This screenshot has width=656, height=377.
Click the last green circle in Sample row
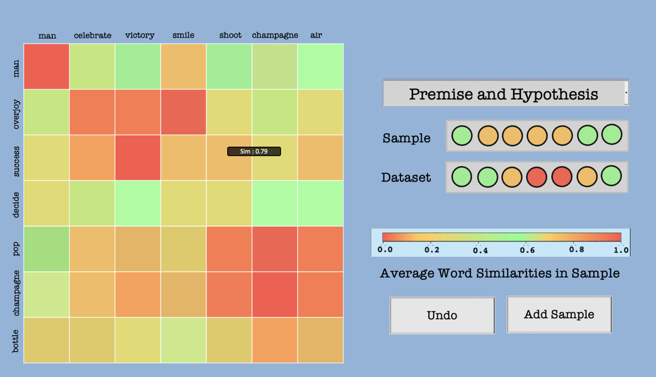[x=612, y=134]
